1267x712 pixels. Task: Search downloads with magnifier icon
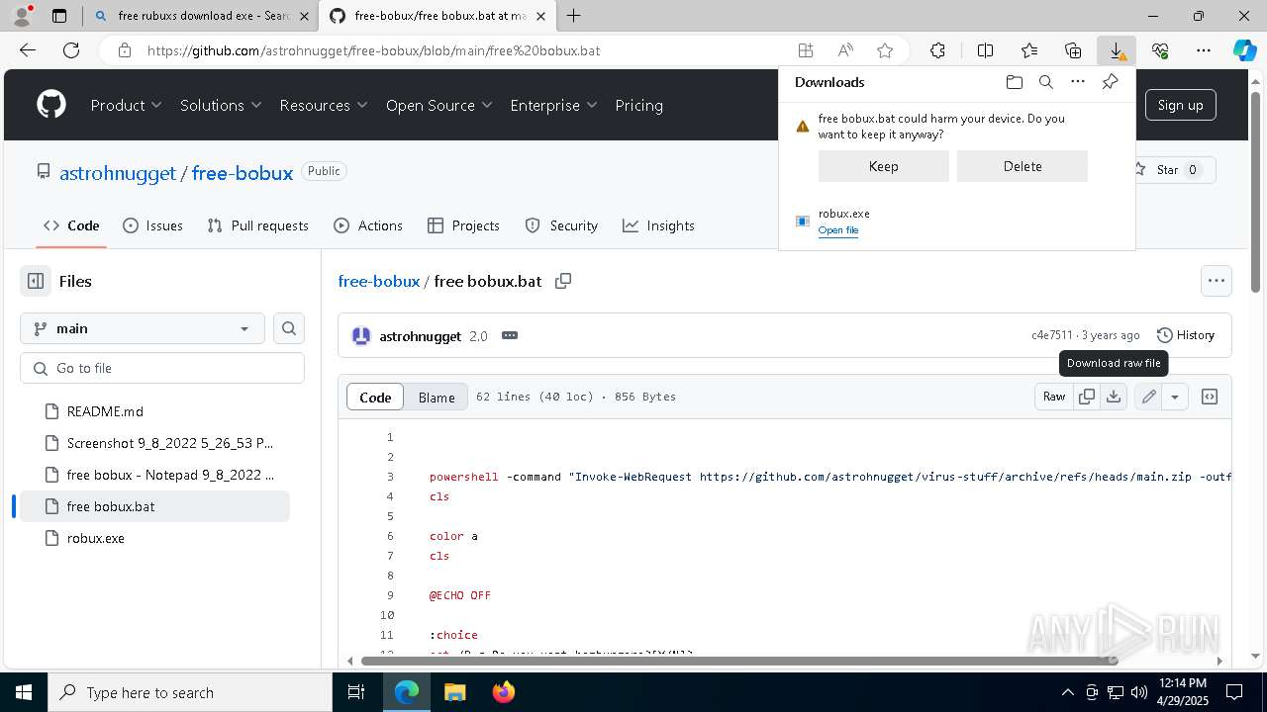(1045, 82)
